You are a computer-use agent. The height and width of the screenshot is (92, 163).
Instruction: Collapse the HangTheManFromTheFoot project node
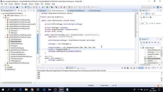pyautogui.click(x=2, y=13)
